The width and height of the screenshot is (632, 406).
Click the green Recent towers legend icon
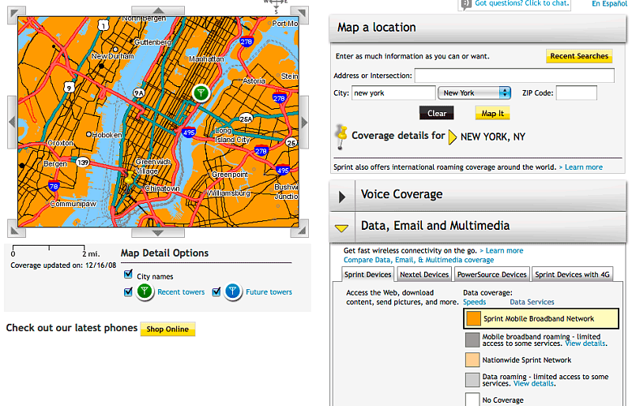(145, 291)
